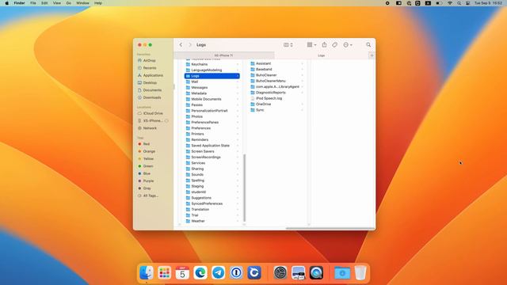Expand the DiagnosticReports folder chevron
The image size is (507, 285).
[302, 93]
